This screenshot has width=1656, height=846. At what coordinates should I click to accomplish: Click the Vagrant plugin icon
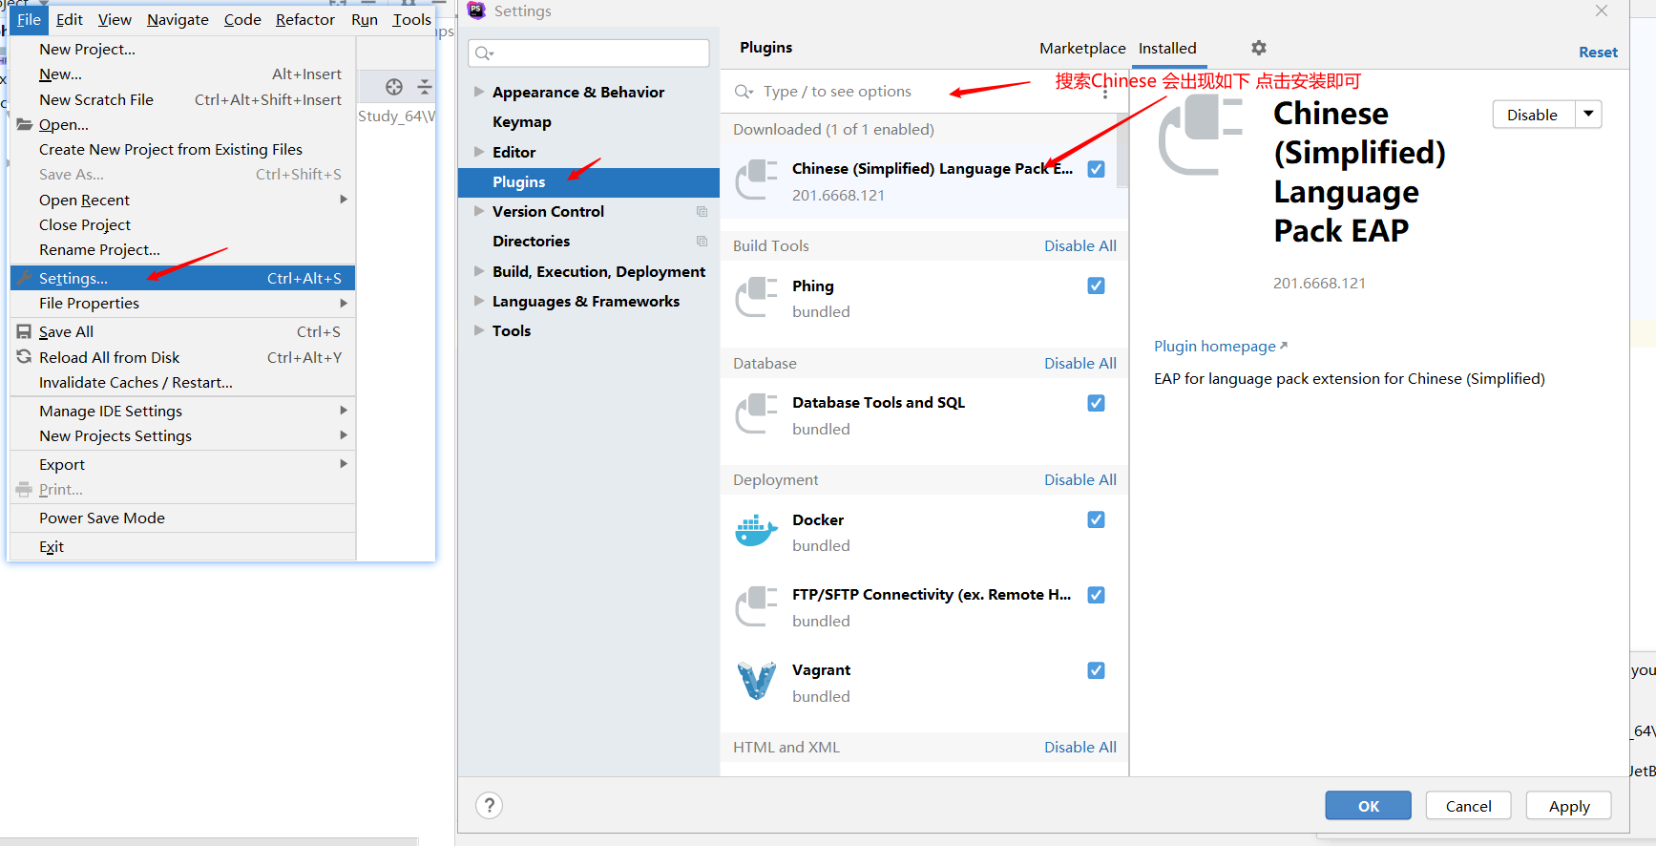coord(757,680)
